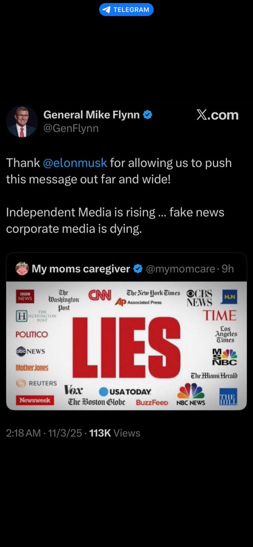This screenshot has height=547, width=253.
Task: Tap the quoted tweet's 9h timestamp
Action: click(228, 269)
